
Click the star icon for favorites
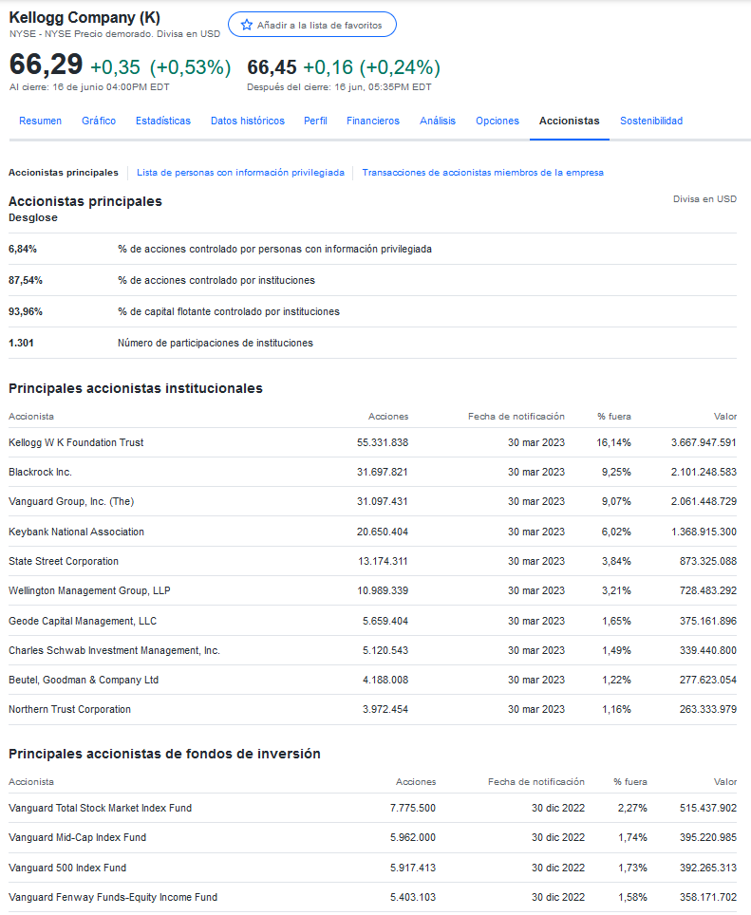(247, 25)
